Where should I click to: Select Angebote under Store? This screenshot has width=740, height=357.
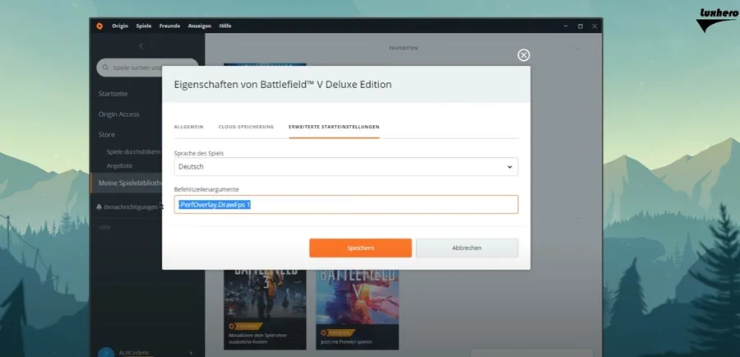coord(119,166)
